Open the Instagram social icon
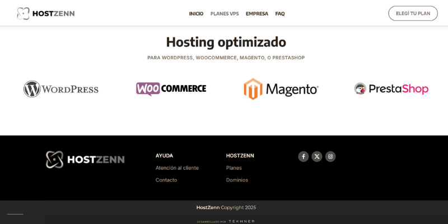448x224 pixels. click(330, 157)
